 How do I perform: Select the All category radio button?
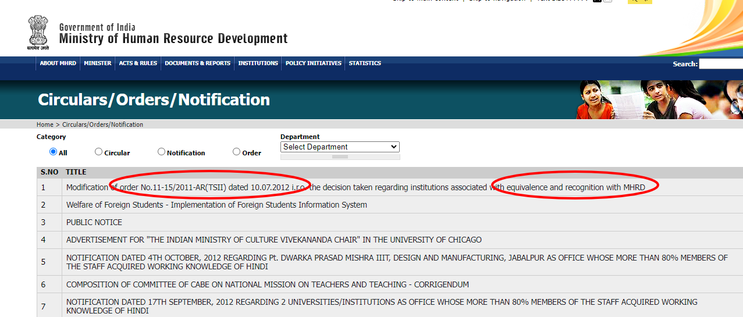(x=54, y=152)
